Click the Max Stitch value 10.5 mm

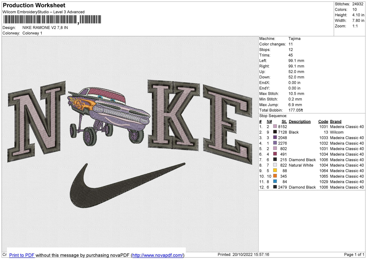(296, 94)
